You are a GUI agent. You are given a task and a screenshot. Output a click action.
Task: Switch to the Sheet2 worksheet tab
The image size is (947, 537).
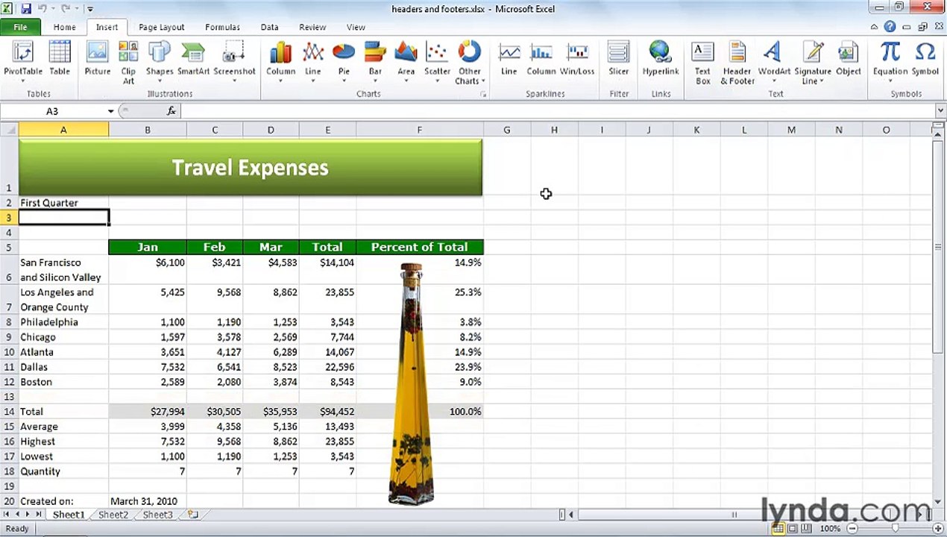113,515
